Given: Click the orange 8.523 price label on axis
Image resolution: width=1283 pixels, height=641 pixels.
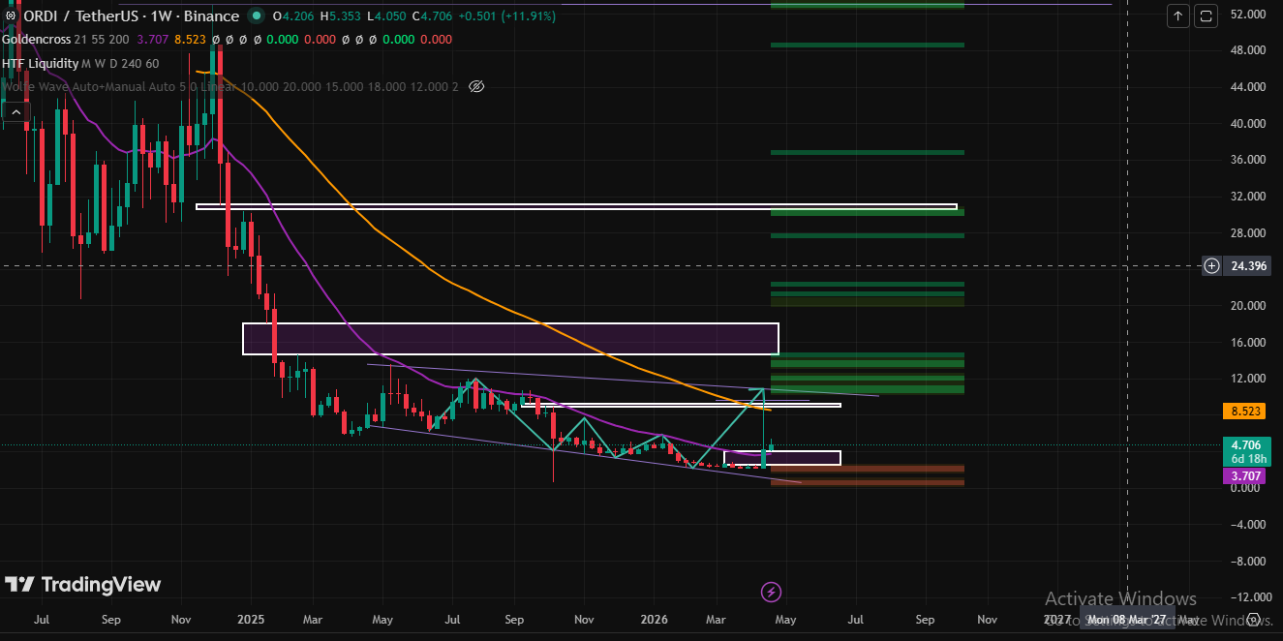Looking at the screenshot, I should coord(1244,411).
